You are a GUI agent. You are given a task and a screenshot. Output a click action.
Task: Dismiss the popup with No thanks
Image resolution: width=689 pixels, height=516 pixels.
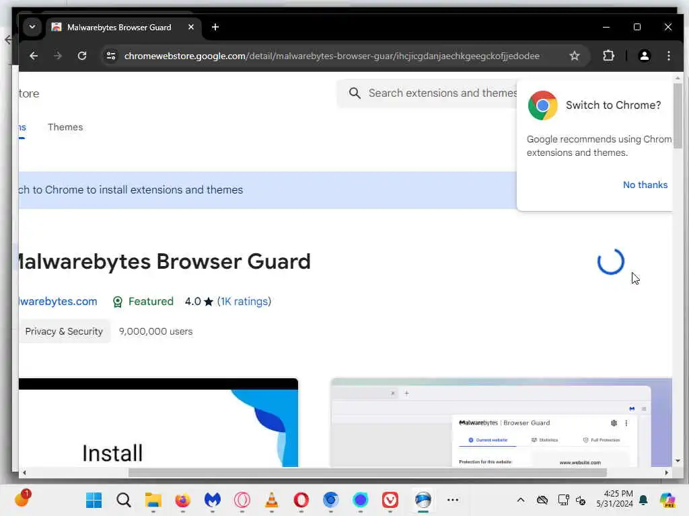pyautogui.click(x=645, y=185)
